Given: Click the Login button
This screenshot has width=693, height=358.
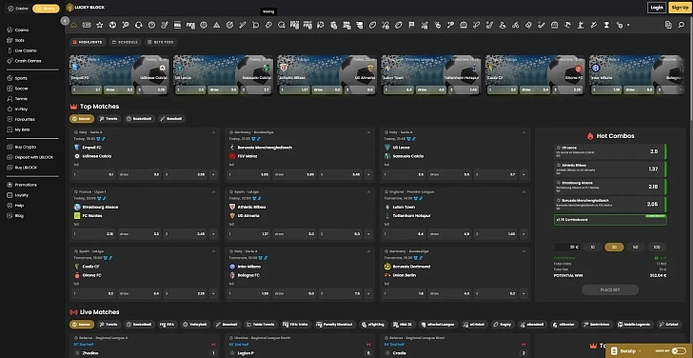Looking at the screenshot, I should [x=657, y=8].
